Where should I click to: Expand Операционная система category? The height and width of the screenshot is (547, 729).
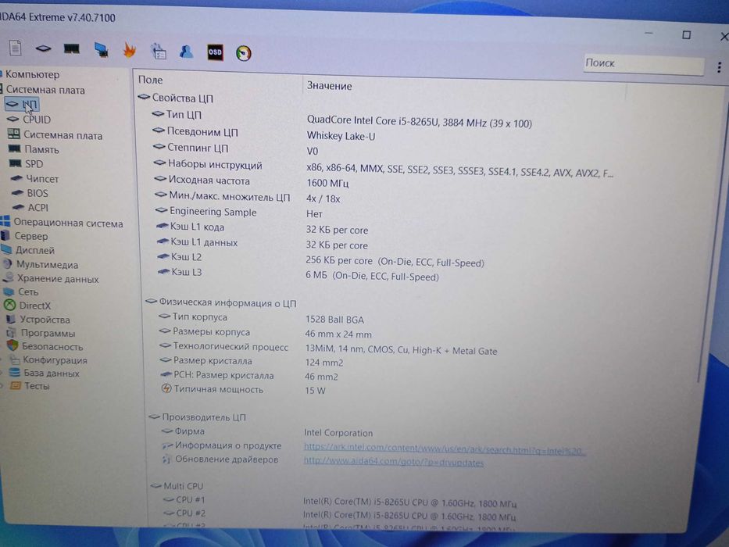pos(68,223)
